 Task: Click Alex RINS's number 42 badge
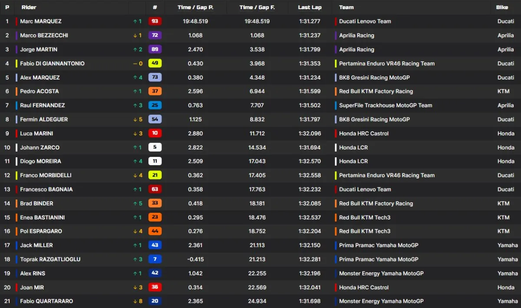coord(155,273)
